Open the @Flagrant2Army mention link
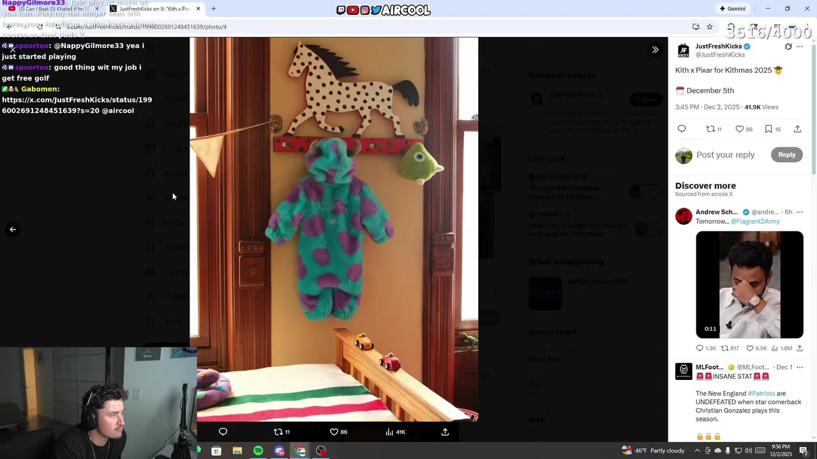817x459 pixels. 755,221
